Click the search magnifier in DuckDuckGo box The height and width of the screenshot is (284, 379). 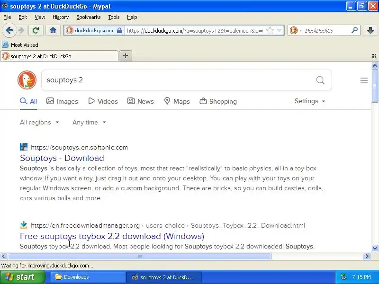click(x=320, y=80)
